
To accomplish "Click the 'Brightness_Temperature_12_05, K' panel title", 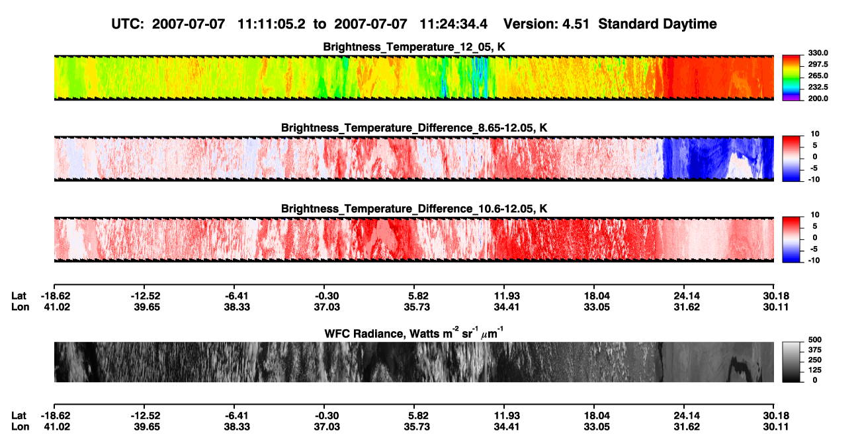I will [x=414, y=46].
